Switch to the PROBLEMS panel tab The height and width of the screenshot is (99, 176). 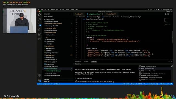[x=78, y=61]
